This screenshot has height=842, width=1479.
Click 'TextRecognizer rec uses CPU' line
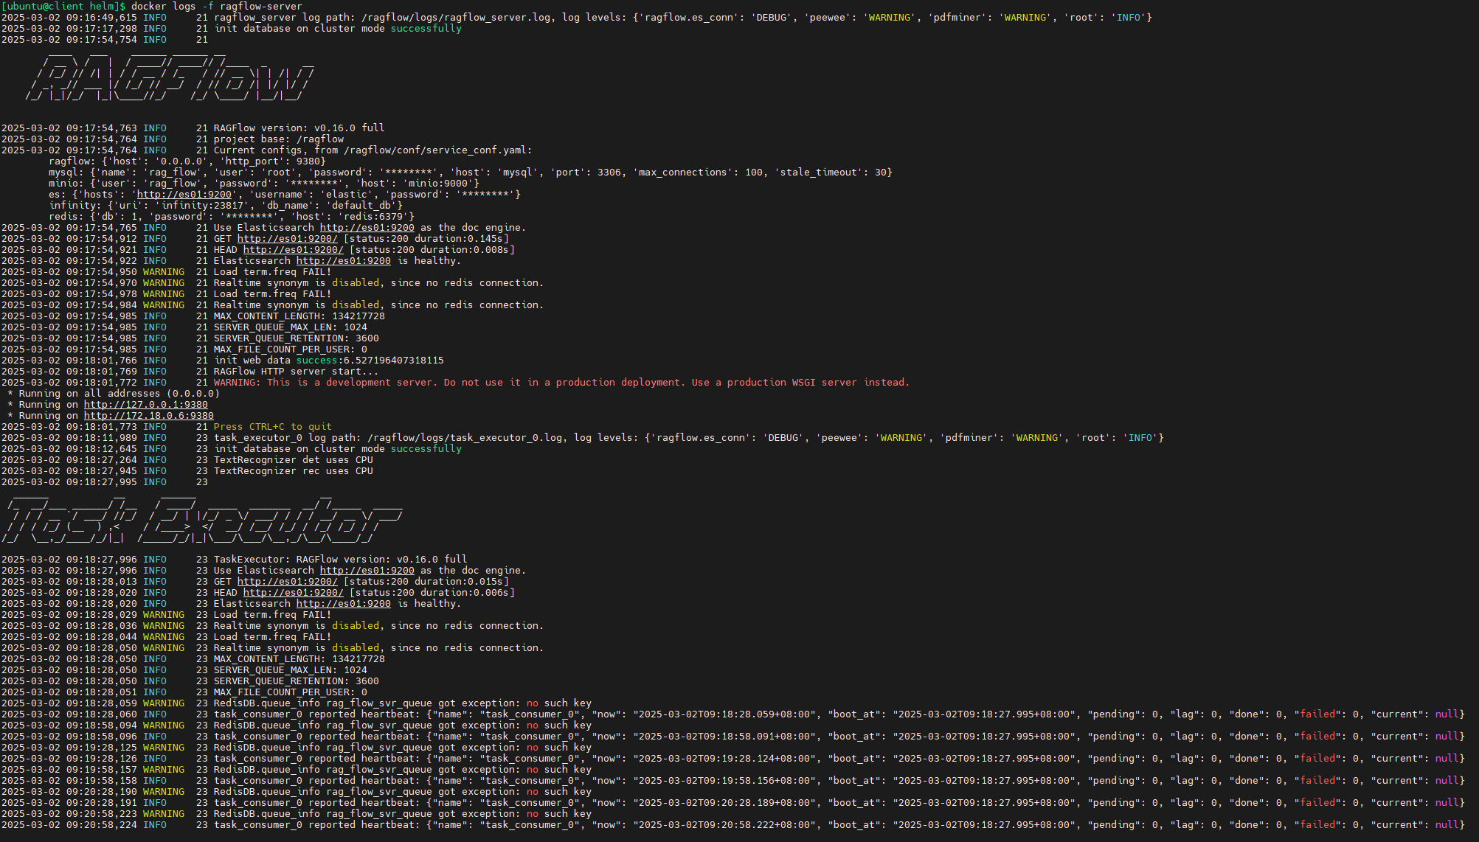(x=293, y=471)
